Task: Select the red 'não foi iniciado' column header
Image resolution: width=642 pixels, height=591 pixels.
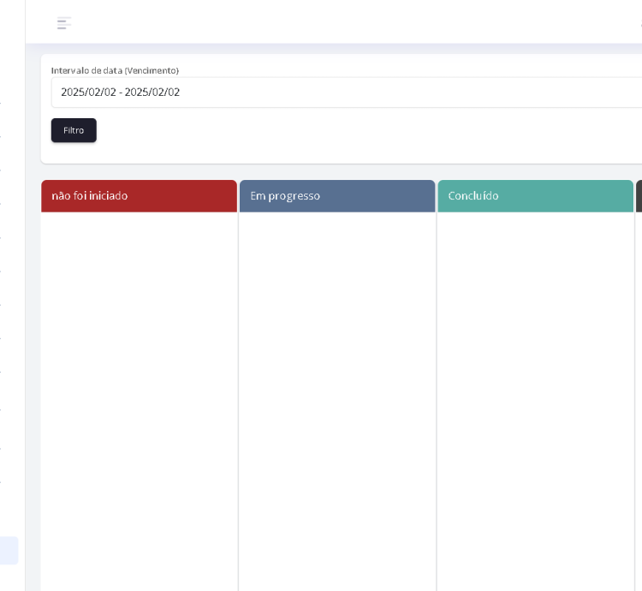Action: [139, 196]
